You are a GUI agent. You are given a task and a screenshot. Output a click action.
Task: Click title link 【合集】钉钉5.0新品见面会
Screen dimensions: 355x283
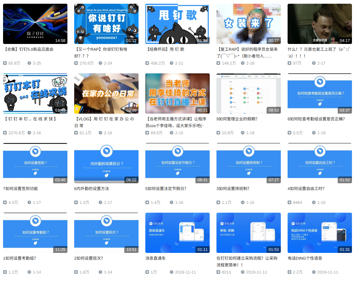click(x=28, y=49)
